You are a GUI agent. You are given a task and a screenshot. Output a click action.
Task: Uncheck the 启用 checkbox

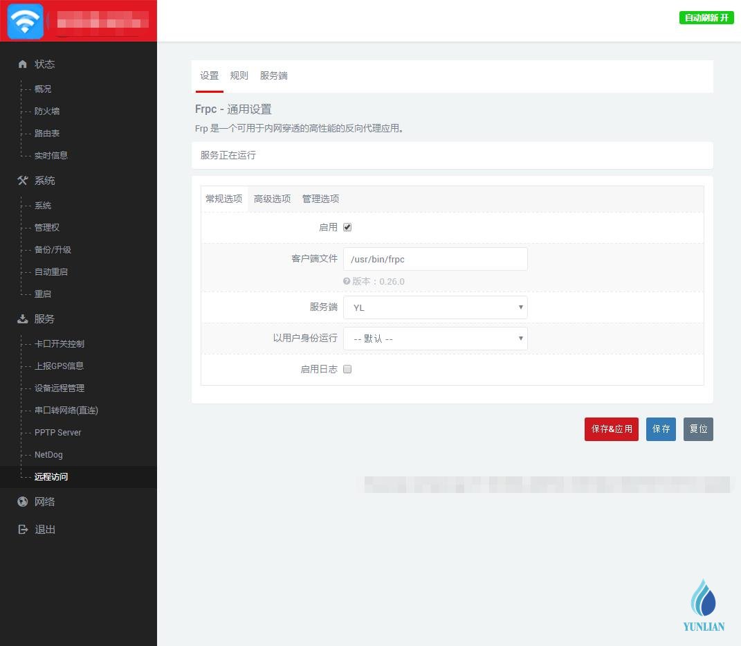[x=347, y=227]
